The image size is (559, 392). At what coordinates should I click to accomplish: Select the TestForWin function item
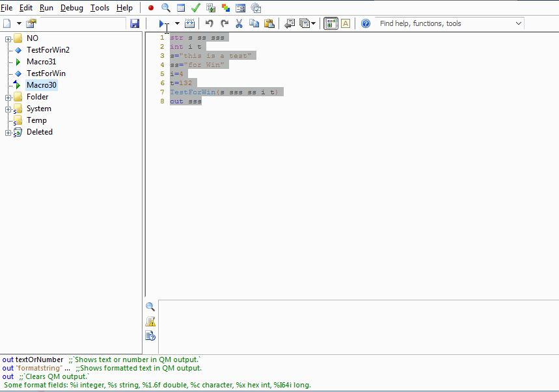coord(46,73)
